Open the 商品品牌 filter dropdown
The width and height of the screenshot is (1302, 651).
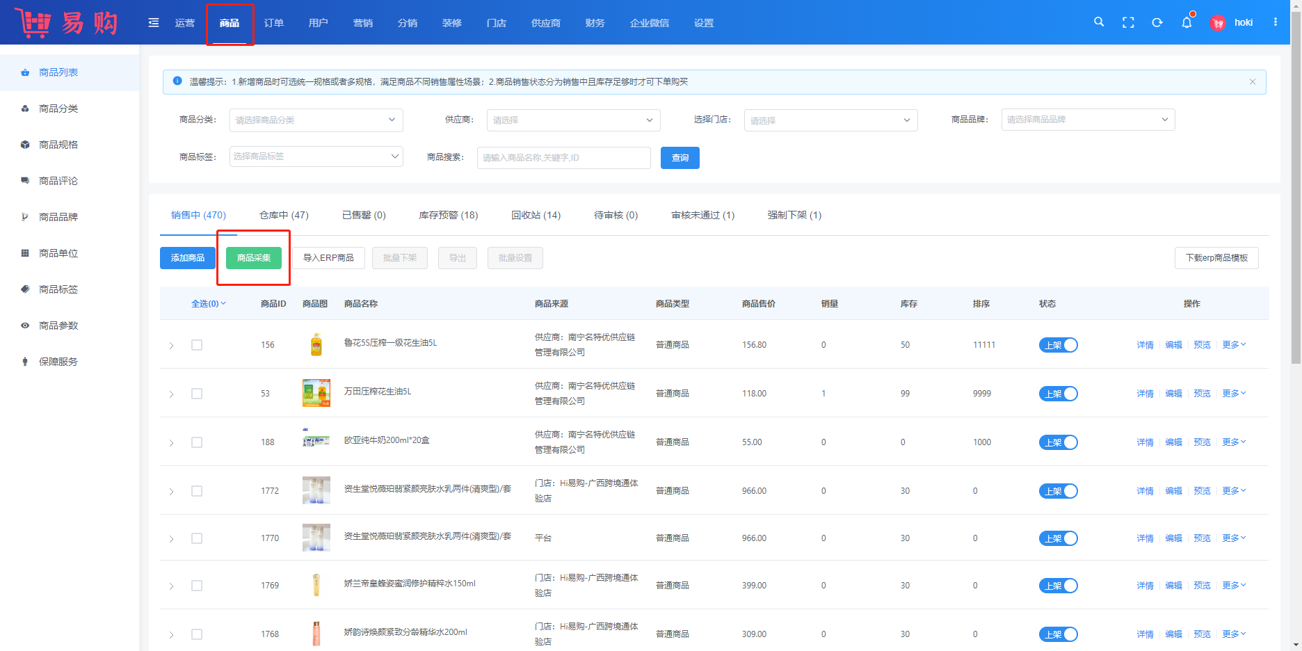click(1087, 120)
